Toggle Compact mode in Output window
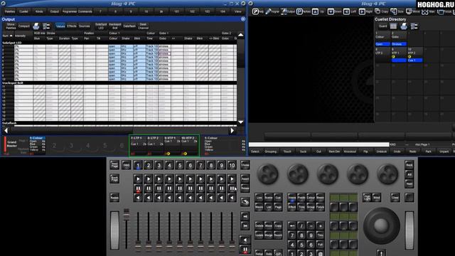 [23, 26]
